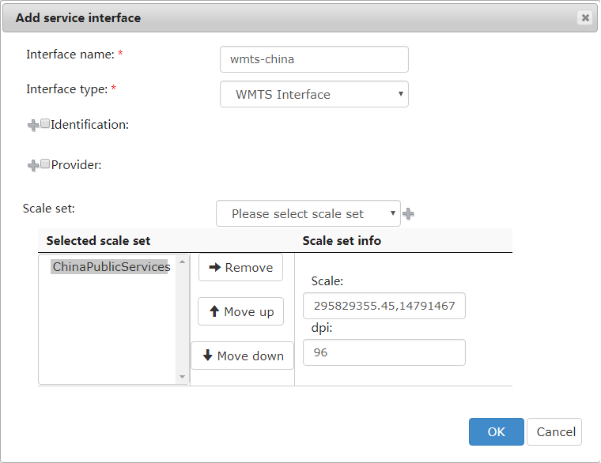Confirm with the OK button
The image size is (601, 463).
coord(496,431)
